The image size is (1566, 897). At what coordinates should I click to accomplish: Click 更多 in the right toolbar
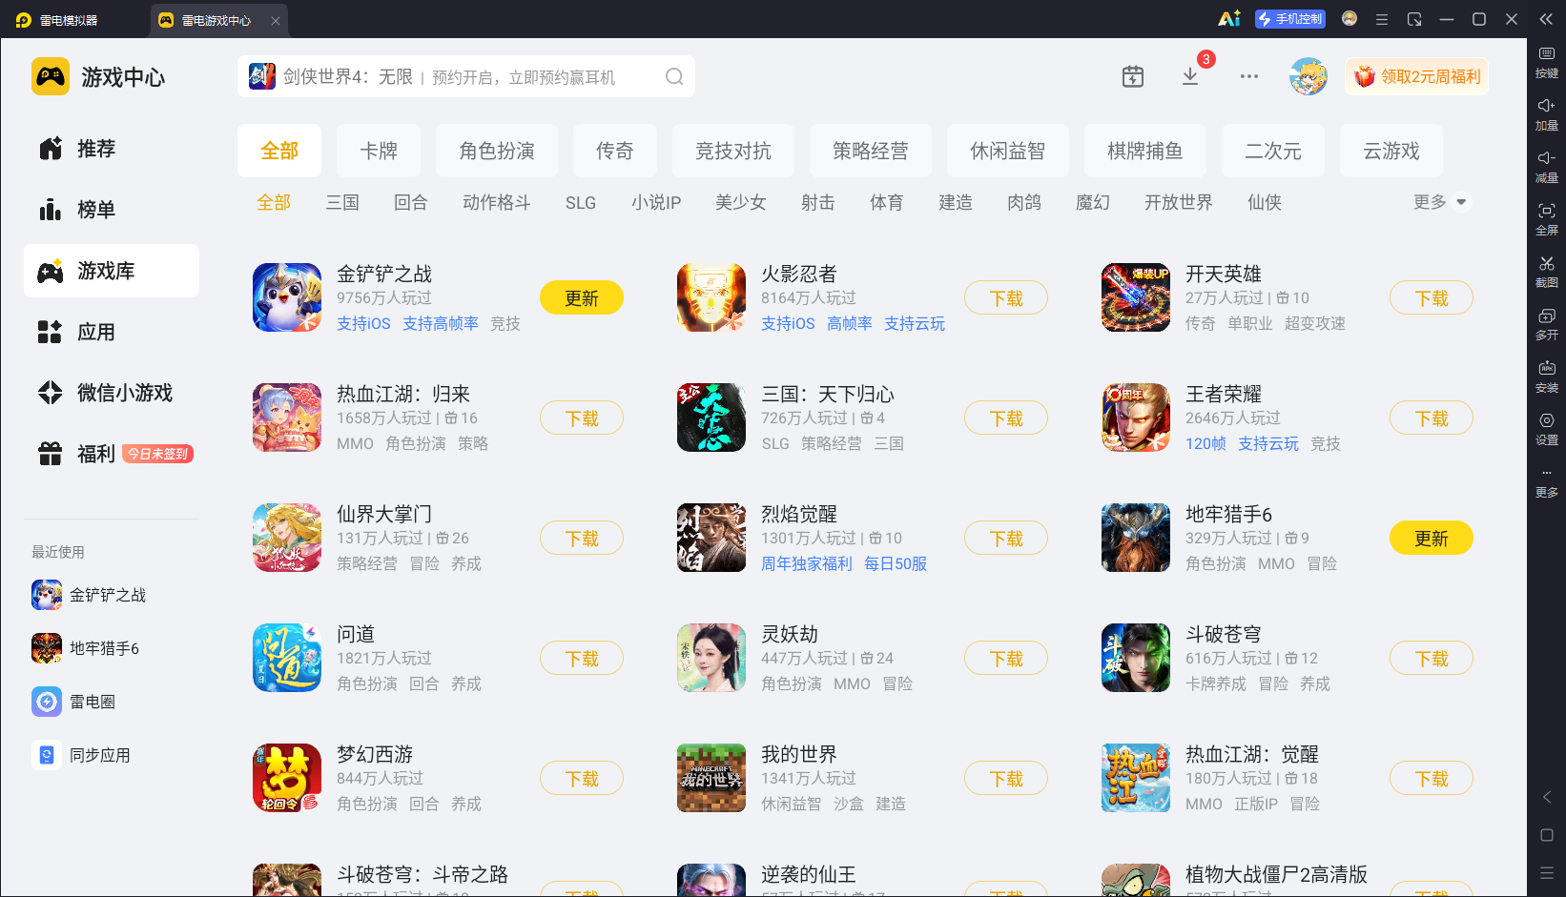pos(1547,481)
